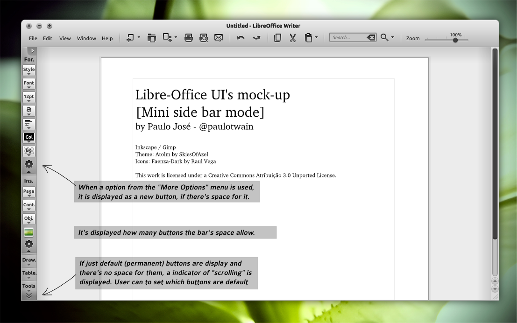Open the Format section's More Options gear

pos(28,165)
